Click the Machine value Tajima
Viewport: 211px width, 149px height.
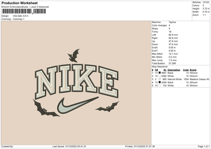pos(172,22)
